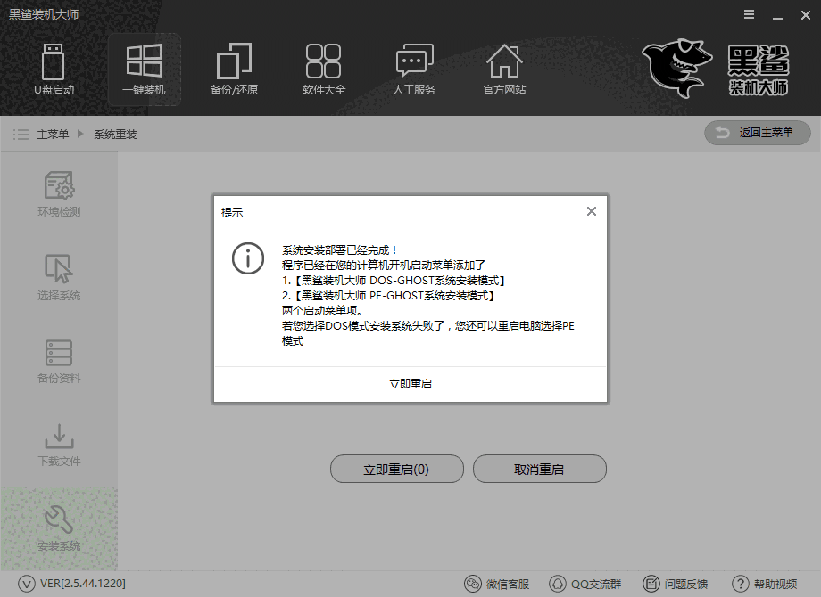Screen dimensions: 821x597
Task: Select the U盘启动 toolbar icon
Action: click(54, 70)
